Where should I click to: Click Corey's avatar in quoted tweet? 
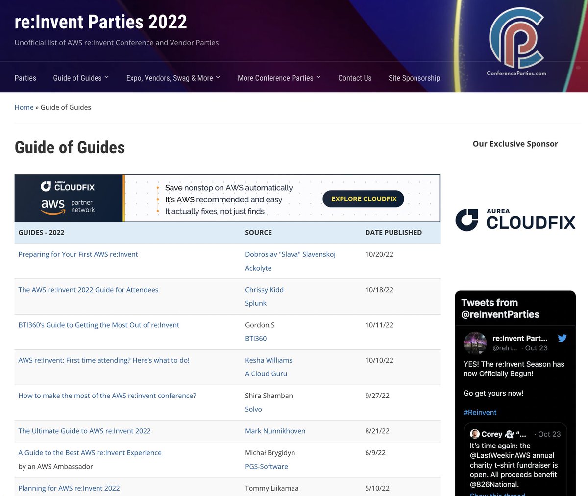[x=474, y=434]
